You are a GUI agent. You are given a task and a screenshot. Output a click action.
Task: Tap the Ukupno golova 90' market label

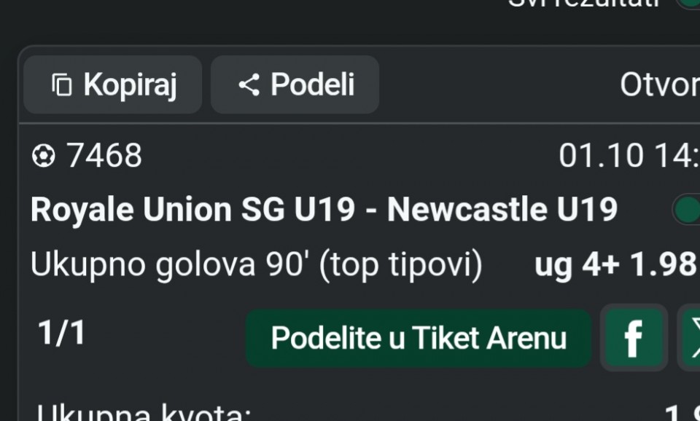click(x=256, y=265)
